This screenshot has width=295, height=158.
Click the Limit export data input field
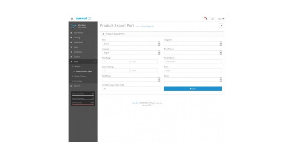(131, 89)
